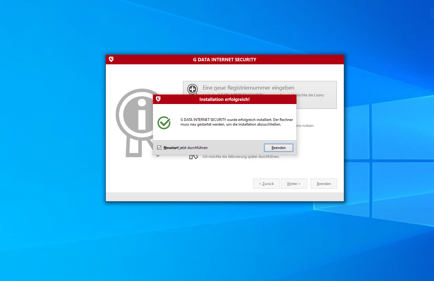Click the "< Zurück" button

(266, 183)
